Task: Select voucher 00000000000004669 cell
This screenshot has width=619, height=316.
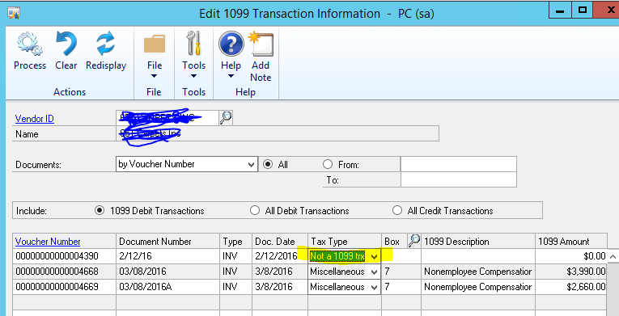Action: click(65, 287)
